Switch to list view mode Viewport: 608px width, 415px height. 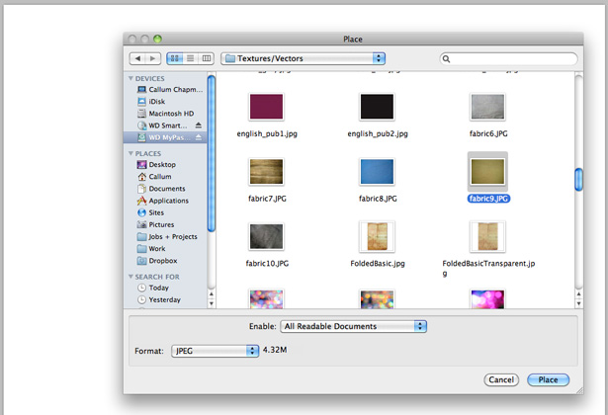point(191,58)
